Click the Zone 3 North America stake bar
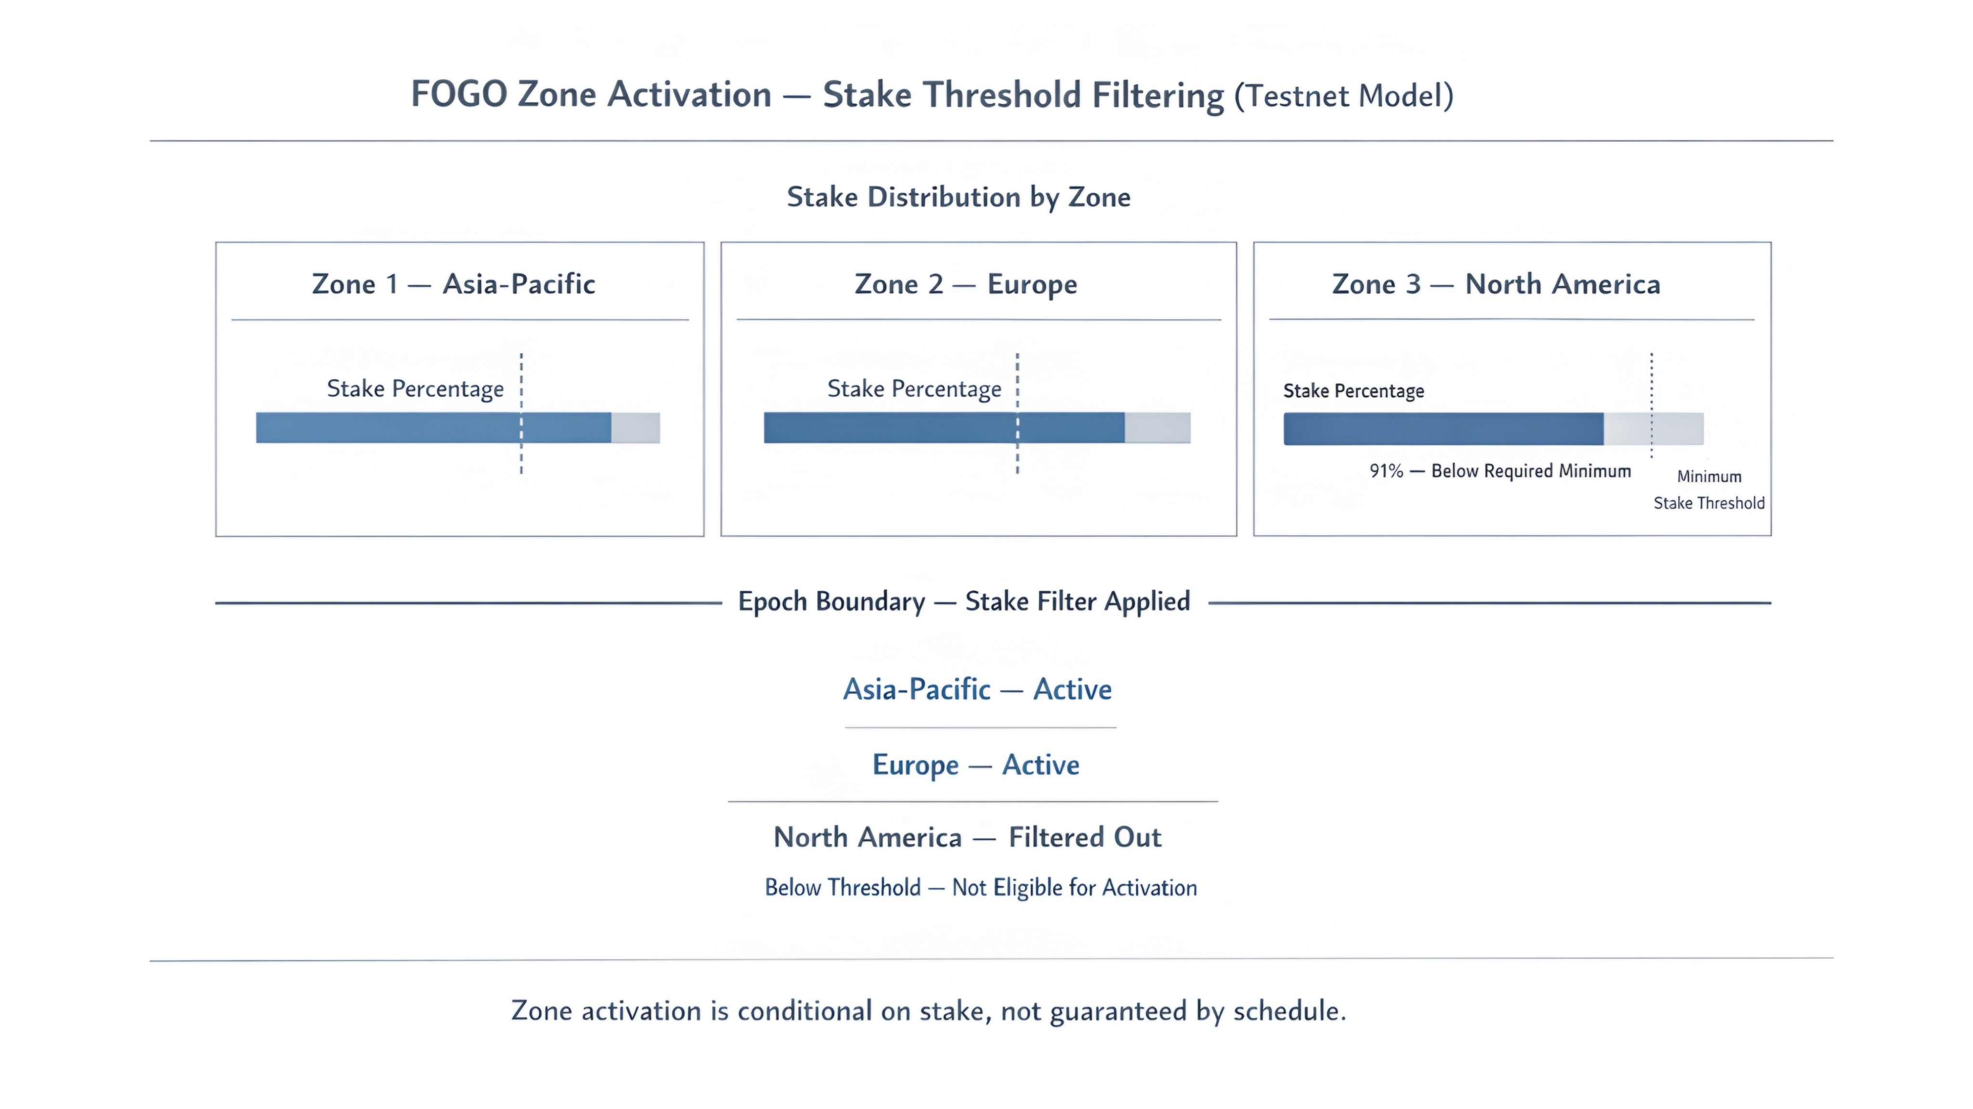Screen dimensions: 1973x1109 1494,429
